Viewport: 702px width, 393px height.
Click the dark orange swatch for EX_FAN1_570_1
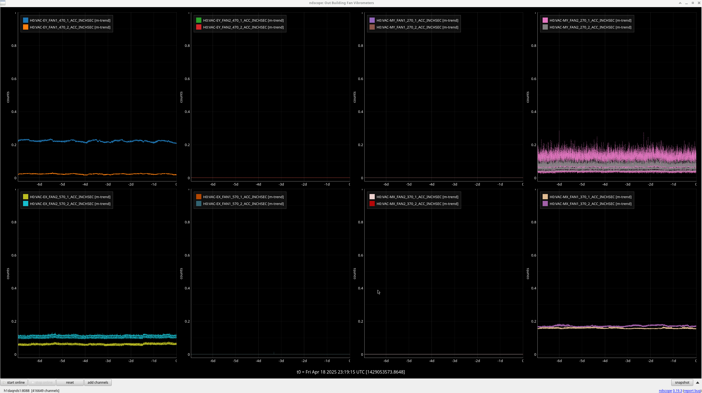click(x=199, y=197)
